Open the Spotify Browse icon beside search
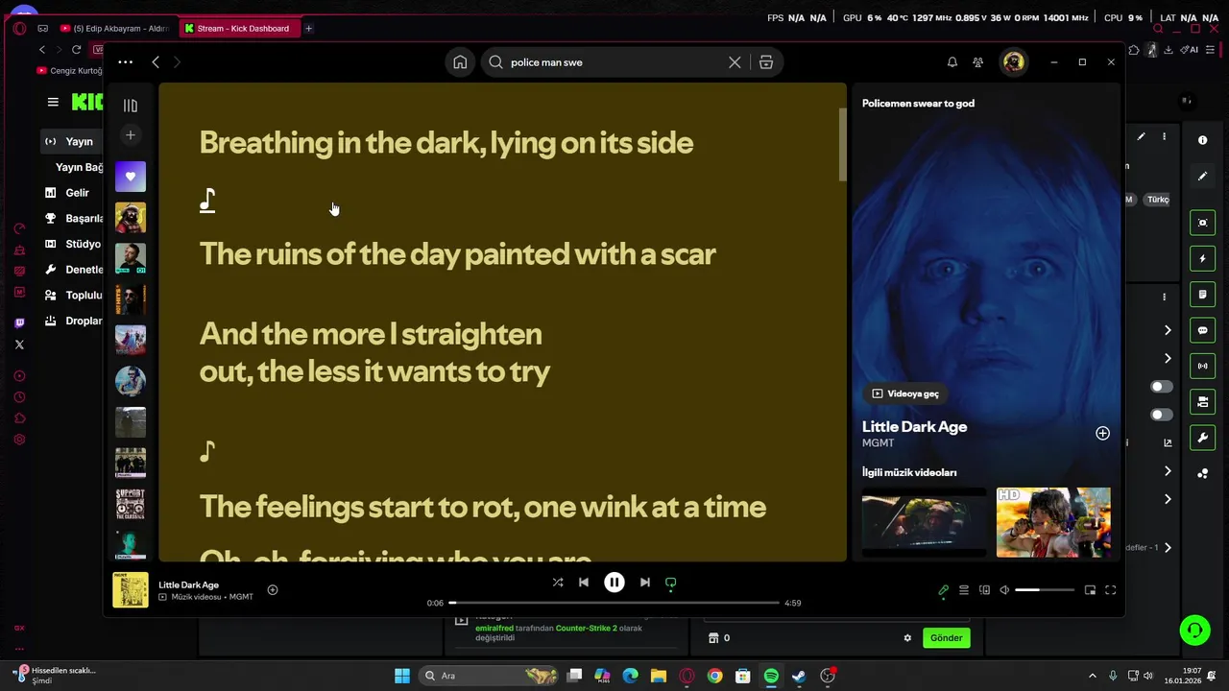1229x691 pixels. tap(766, 62)
